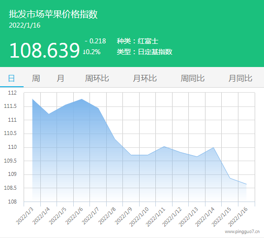264x238 pixels.
Task: Open the 月 monthly tab
Action: point(60,78)
